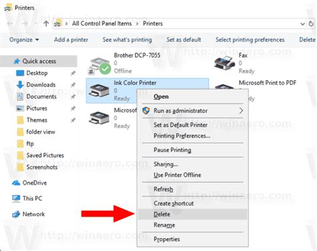Click See what's printing toolbar button

pyautogui.click(x=127, y=40)
